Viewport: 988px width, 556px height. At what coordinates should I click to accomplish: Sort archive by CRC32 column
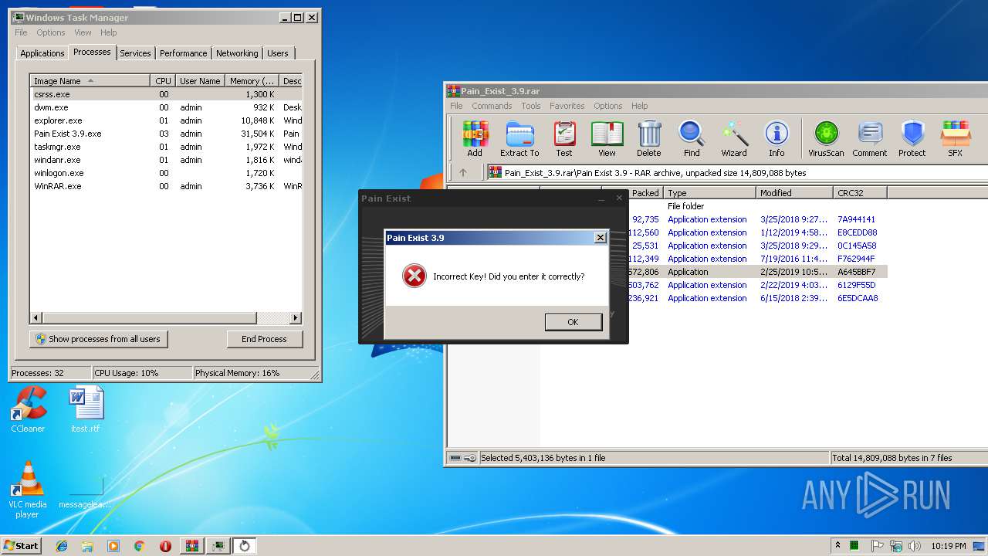(860, 193)
